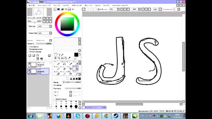Toggle the empty box under top layer's eye
Viewport: 212px width, 119px height.
point(29,66)
